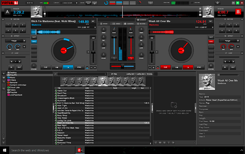Click deck A SYNC button
Image resolution: width=245 pixels, height=154 pixels.
click(79, 67)
